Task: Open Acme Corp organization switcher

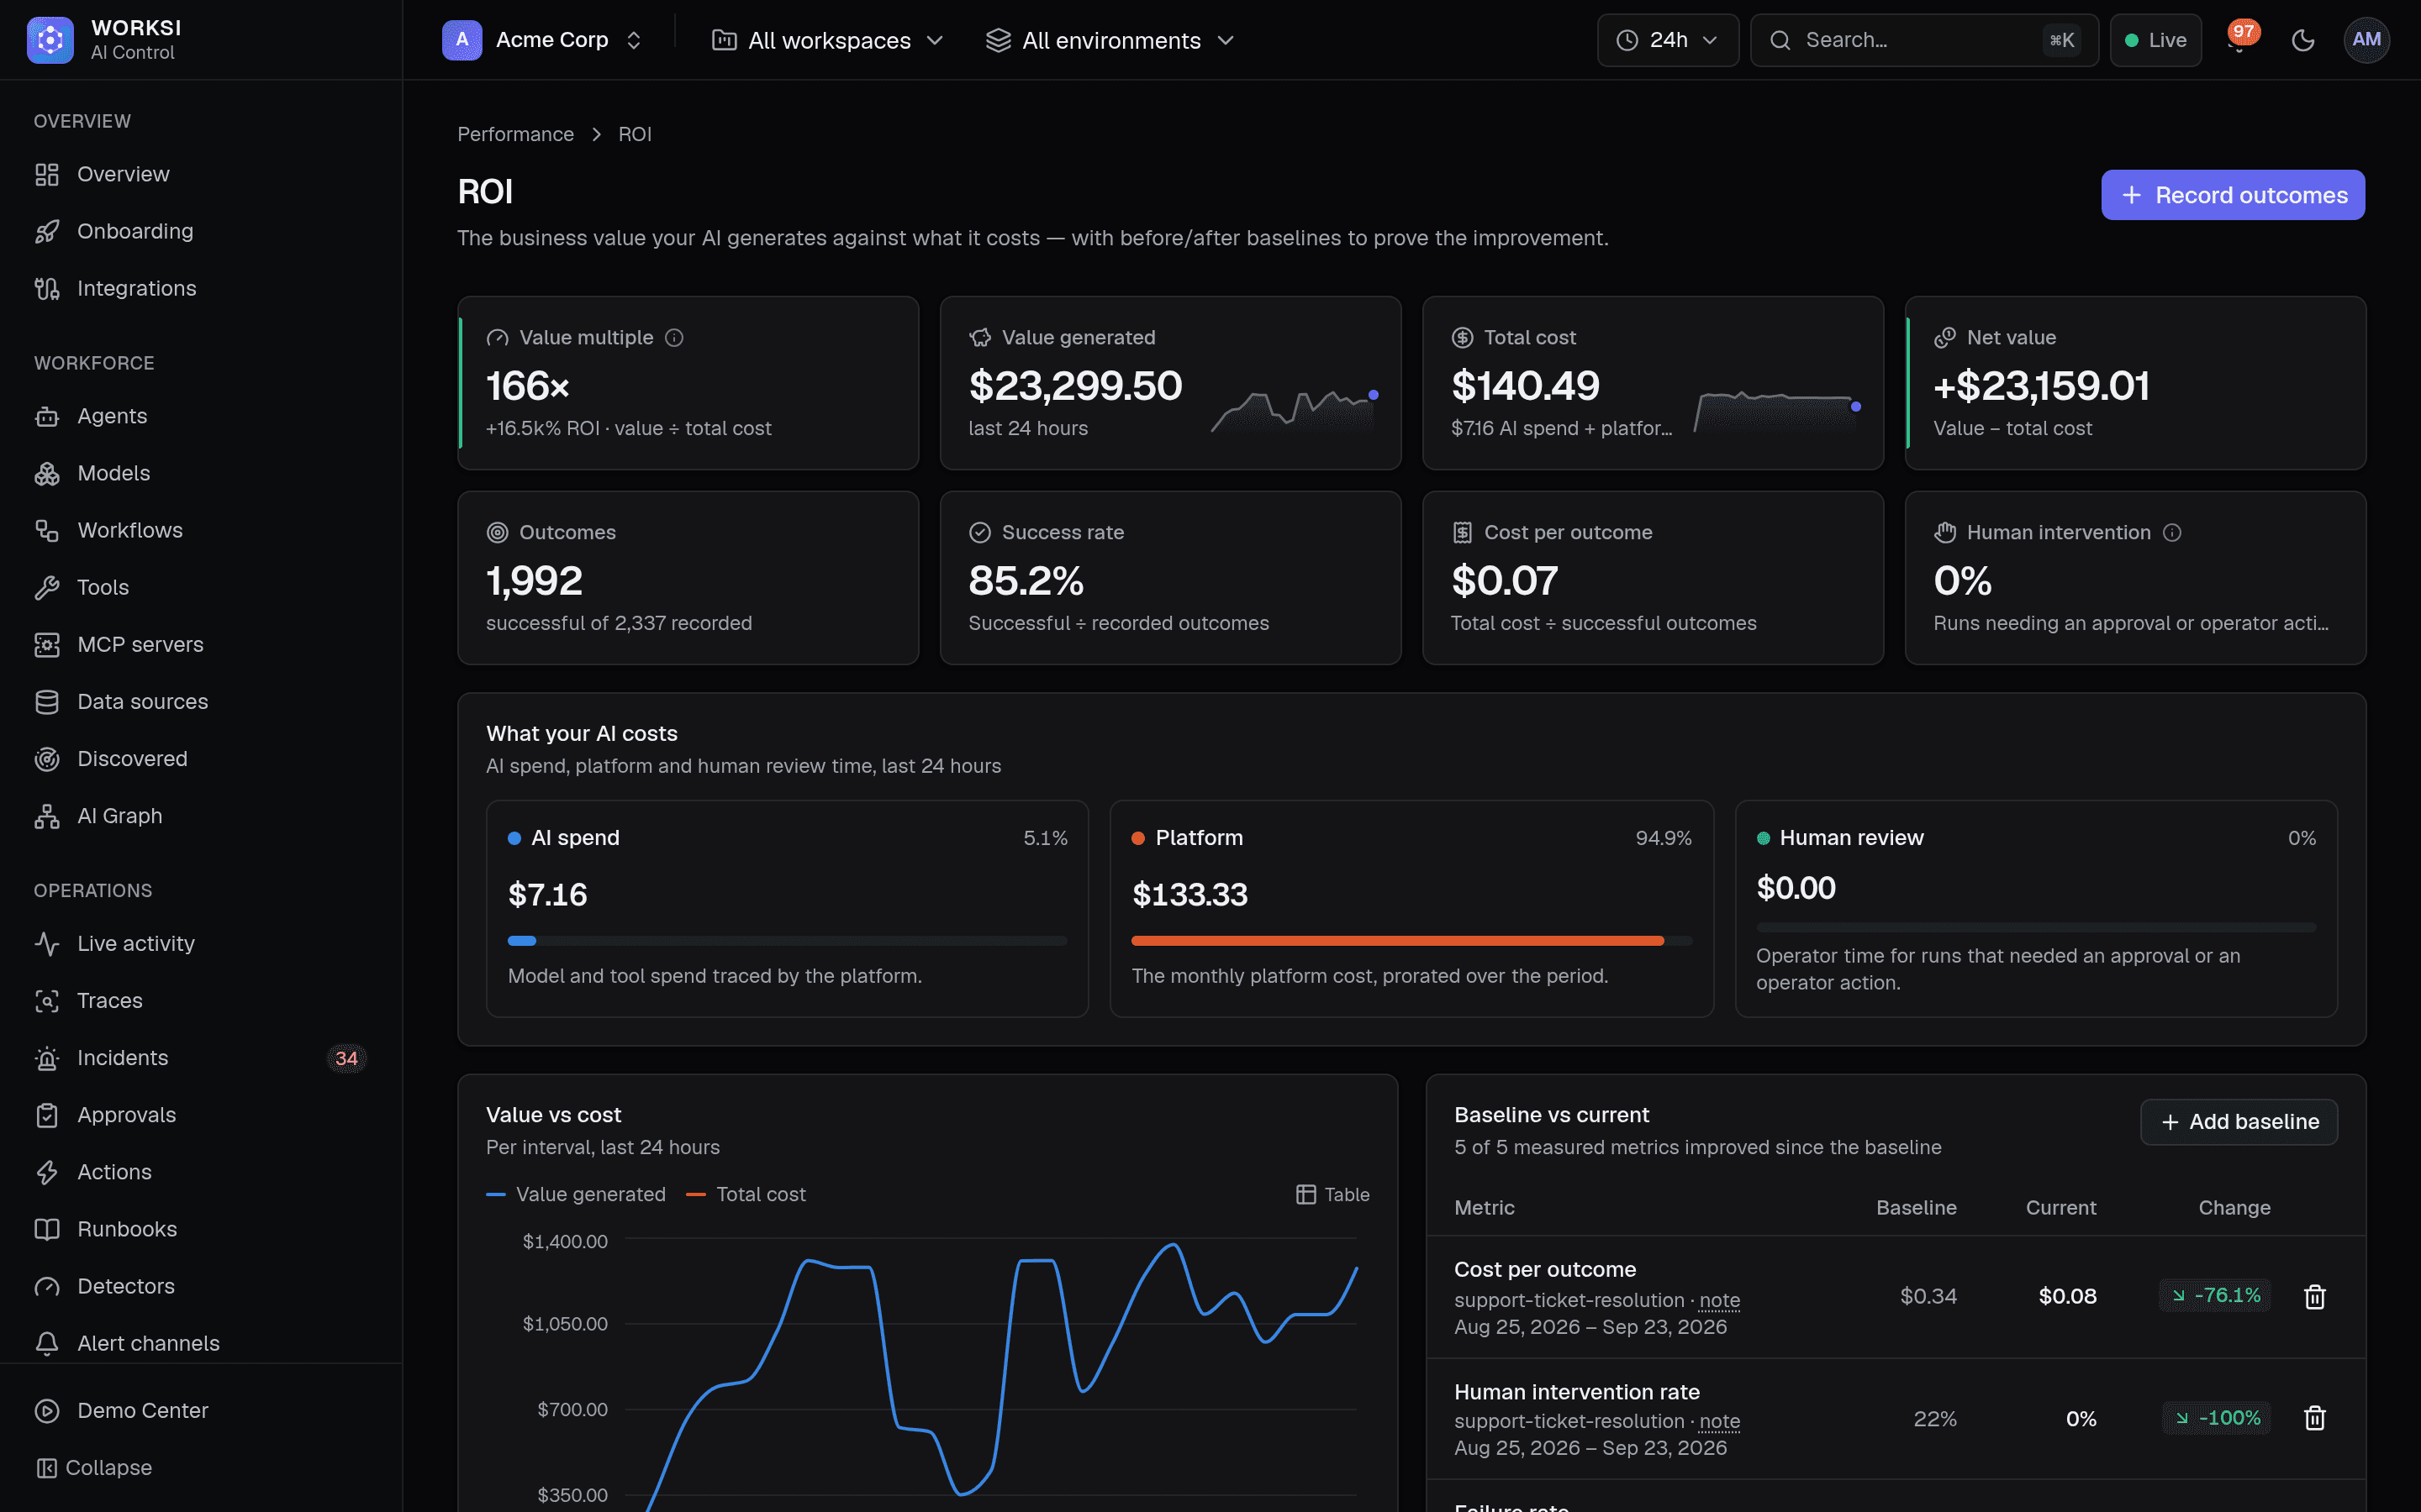Action: 543,40
